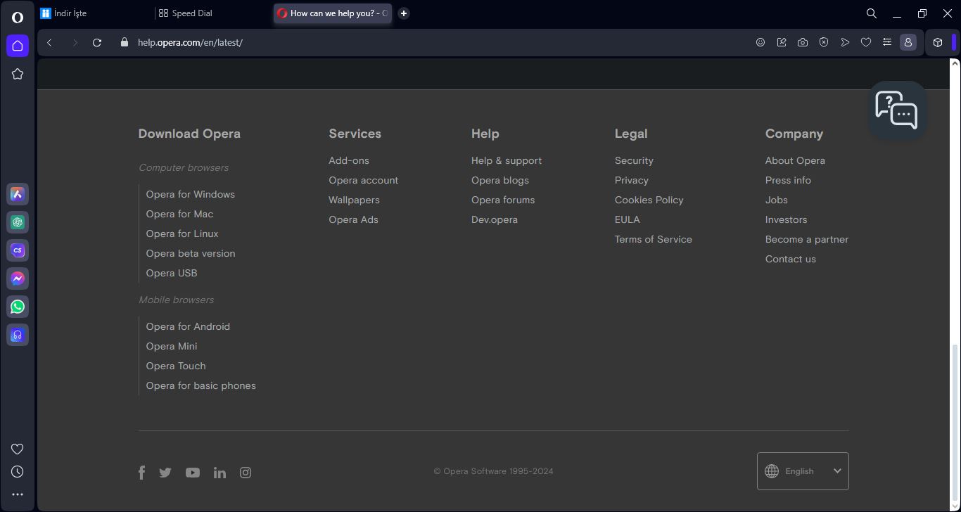
Task: Open extensions cube icon
Action: [938, 42]
